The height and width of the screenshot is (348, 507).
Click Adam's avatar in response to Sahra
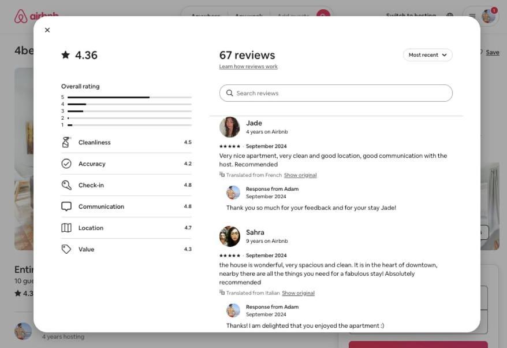coord(233,310)
